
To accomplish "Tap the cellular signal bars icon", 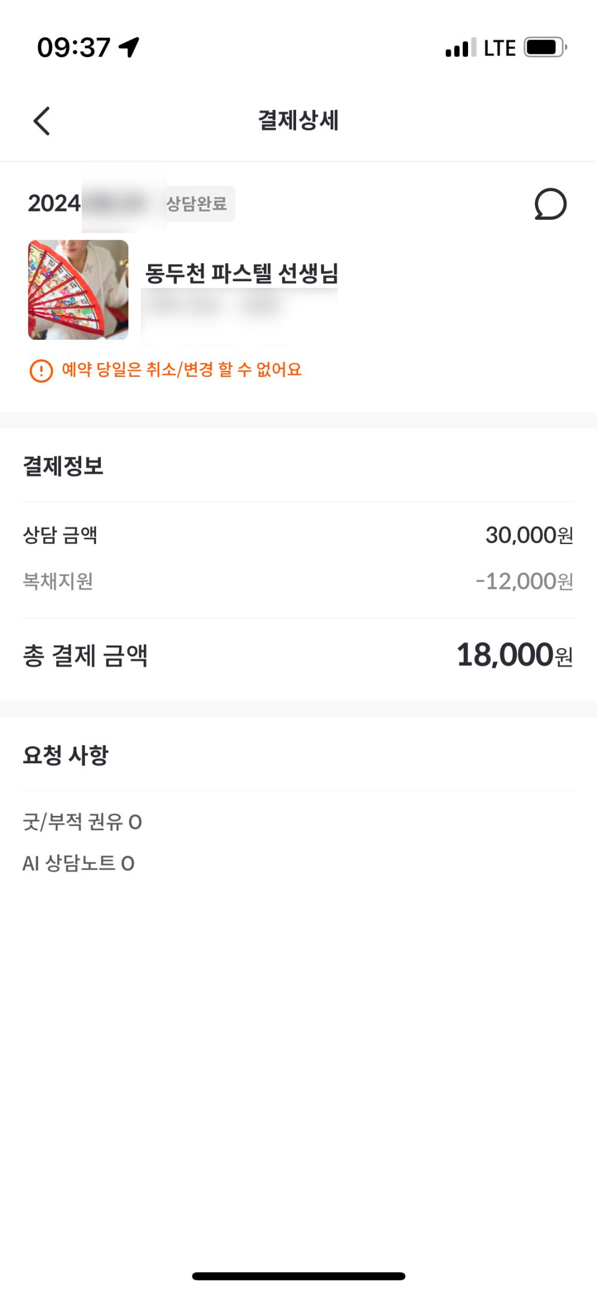I will [x=460, y=48].
